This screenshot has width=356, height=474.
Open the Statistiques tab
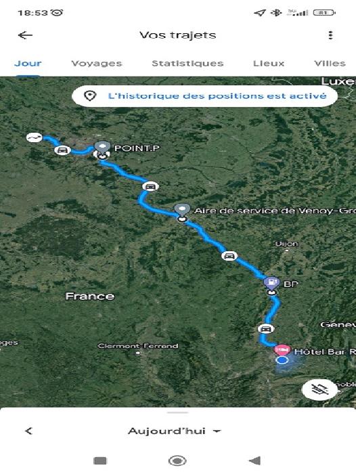(x=187, y=64)
